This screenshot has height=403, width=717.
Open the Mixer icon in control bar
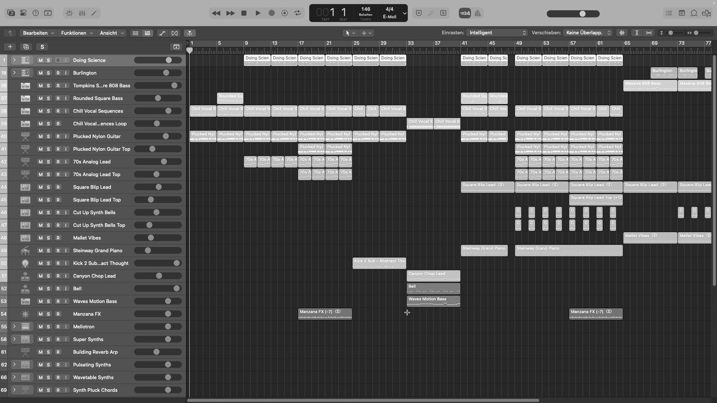[x=82, y=13]
